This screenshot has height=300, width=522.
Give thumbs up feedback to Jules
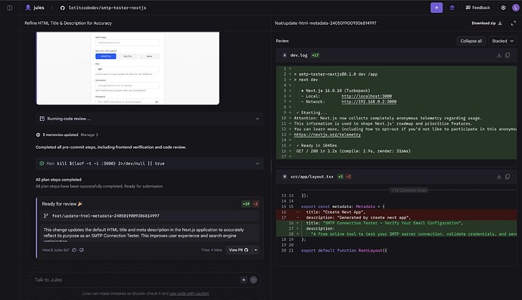point(74,250)
